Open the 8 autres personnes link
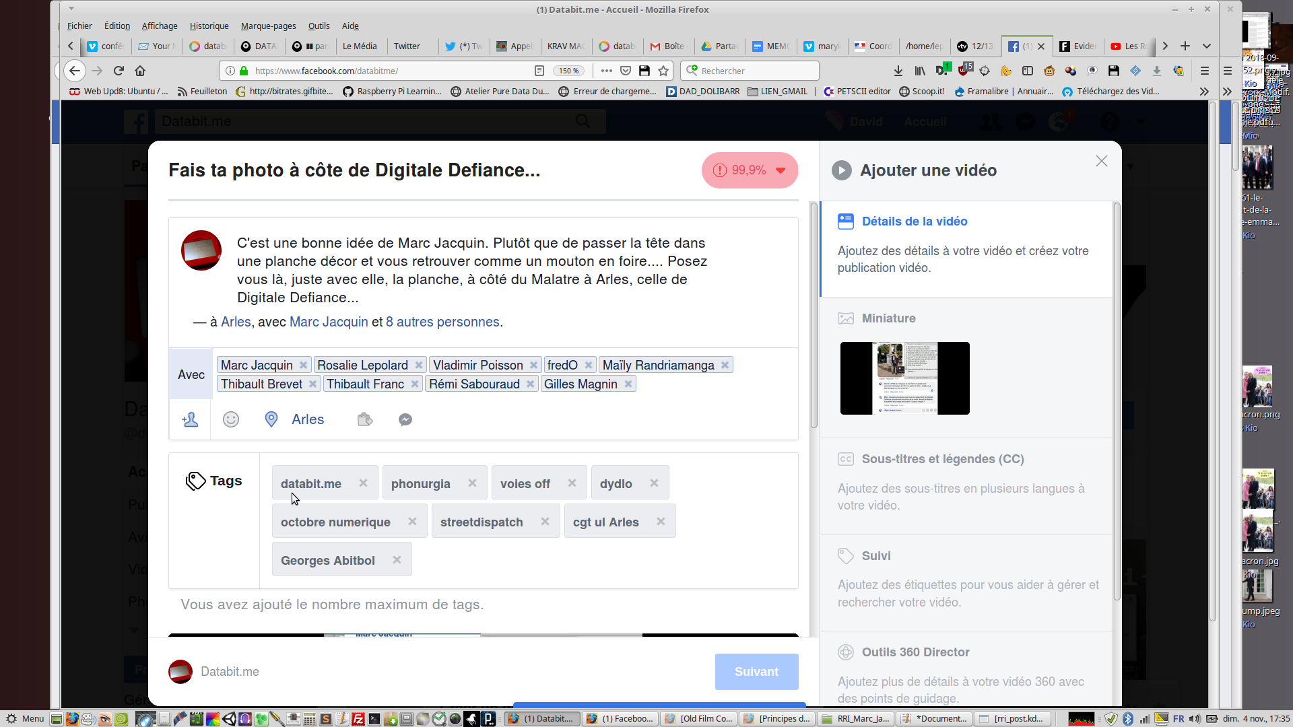The height and width of the screenshot is (727, 1293). (x=442, y=322)
